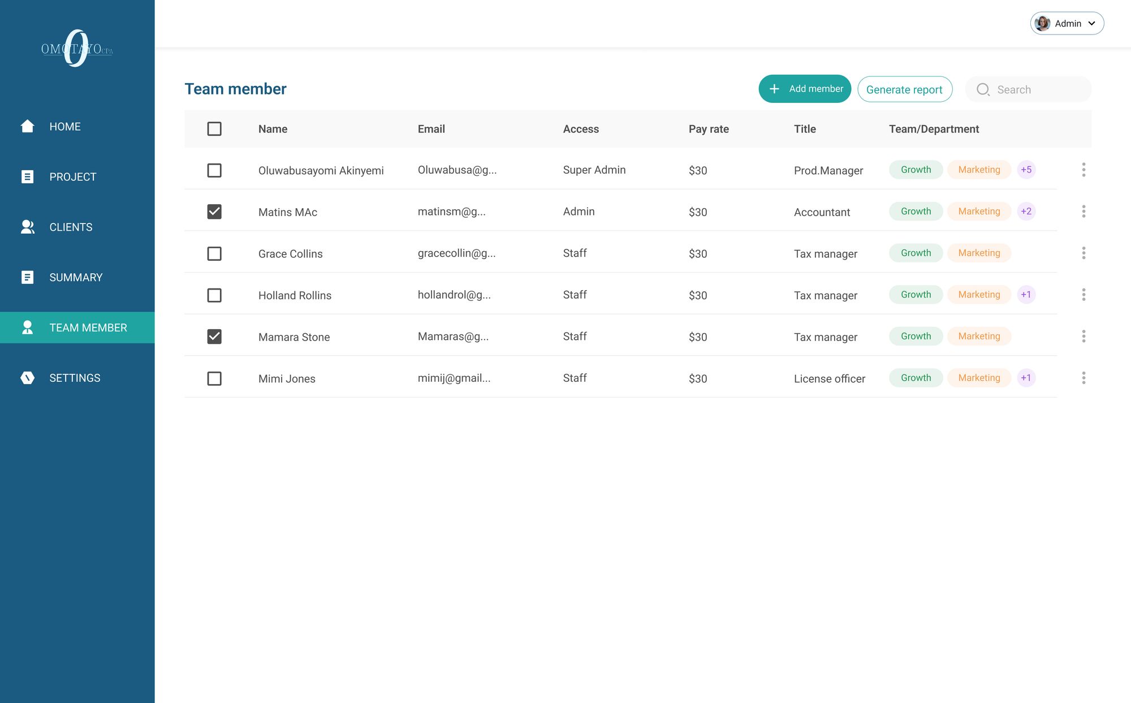Click the Growth tag for Mamara Stone

[x=916, y=336]
